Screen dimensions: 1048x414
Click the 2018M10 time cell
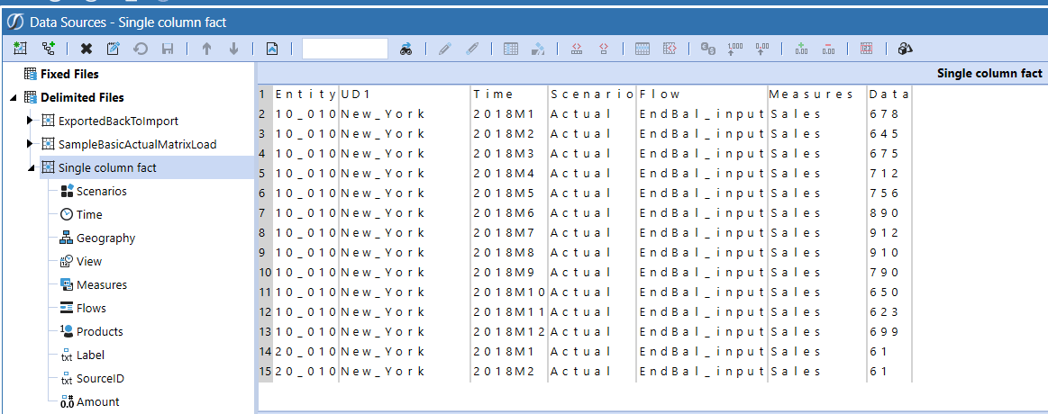pyautogui.click(x=509, y=292)
